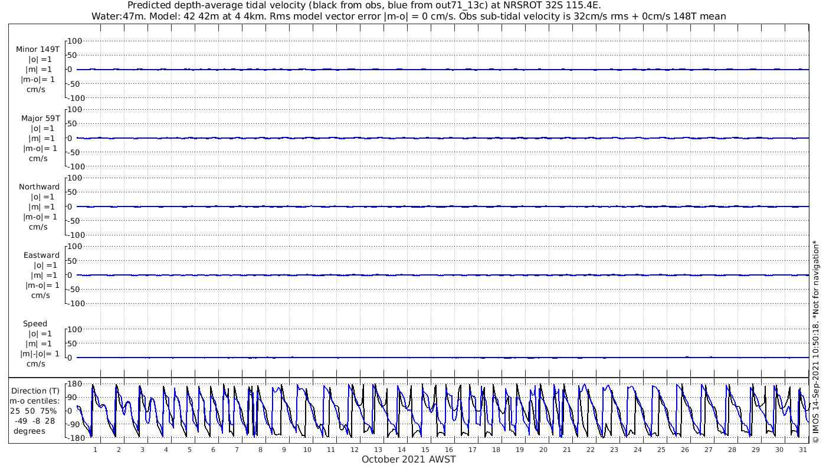This screenshot has height=472, width=826.
Task: Click the "|m-o|= 1" value under Major 59T
Action: tap(40, 148)
